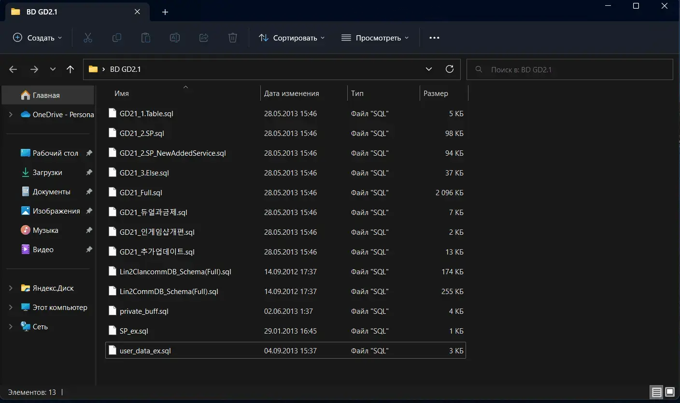Click the Рабочий стол desktop icon

point(26,153)
